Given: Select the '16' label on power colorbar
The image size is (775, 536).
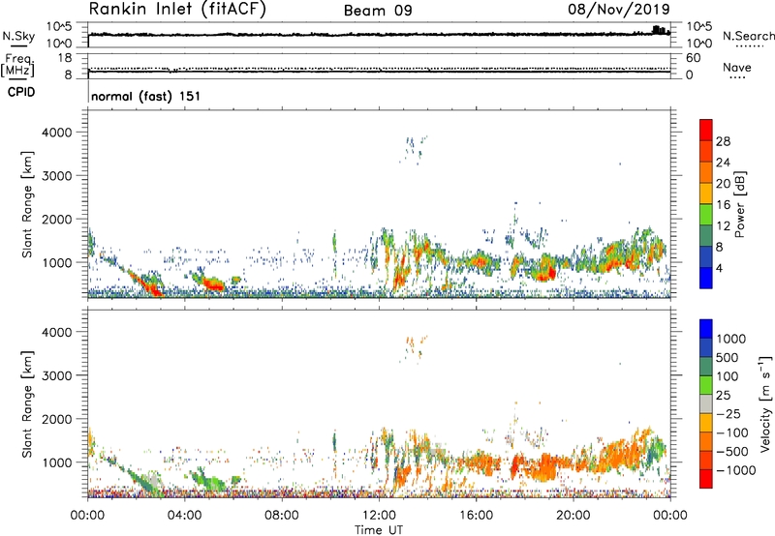Looking at the screenshot, I should click(723, 205).
